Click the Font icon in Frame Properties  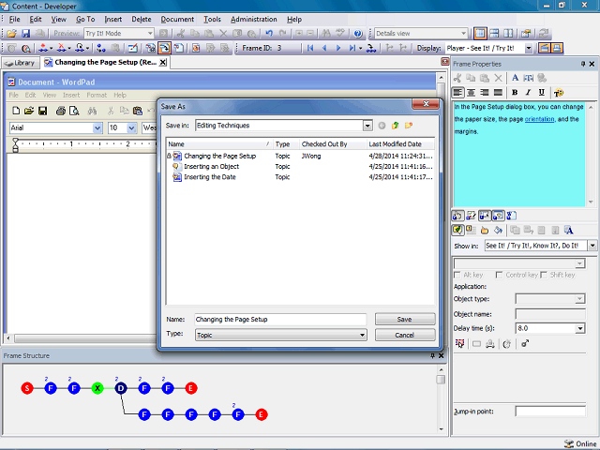515,78
